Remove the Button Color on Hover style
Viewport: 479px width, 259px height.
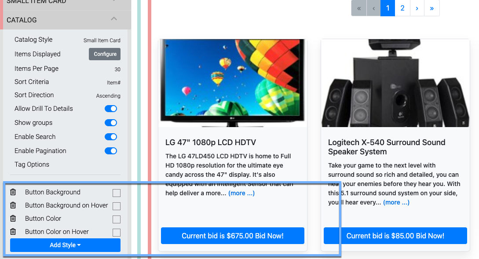[x=13, y=231]
